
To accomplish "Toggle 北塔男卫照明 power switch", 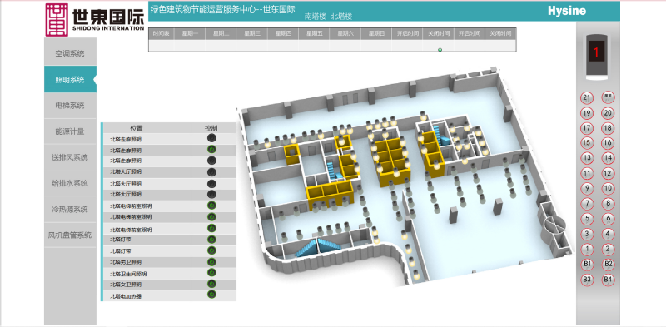I will click(x=211, y=261).
